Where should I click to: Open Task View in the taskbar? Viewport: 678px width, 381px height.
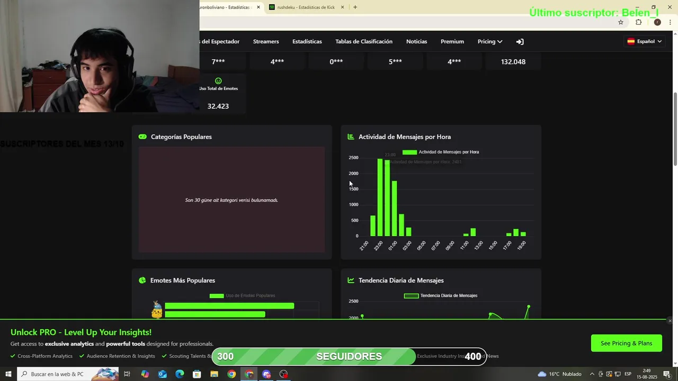[x=127, y=374]
